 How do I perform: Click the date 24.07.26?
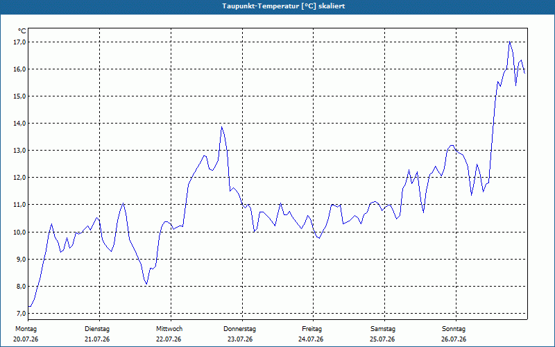(311, 339)
